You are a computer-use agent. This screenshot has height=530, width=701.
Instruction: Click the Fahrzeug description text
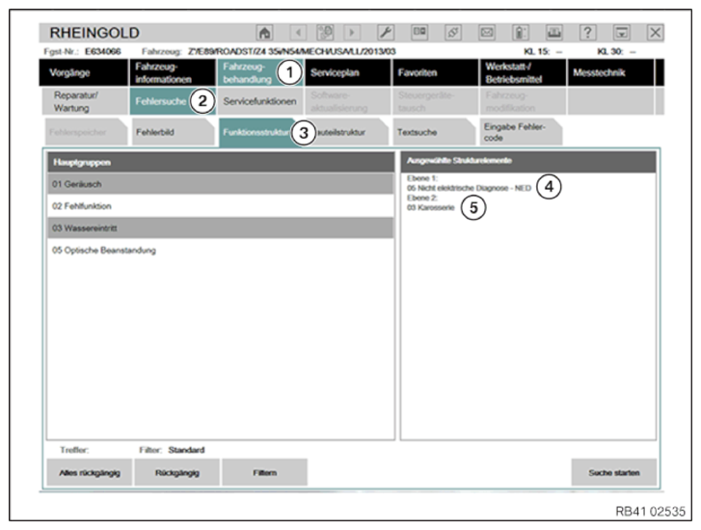click(x=292, y=51)
